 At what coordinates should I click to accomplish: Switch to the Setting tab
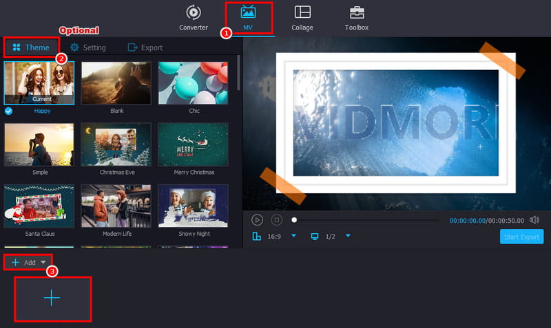pyautogui.click(x=88, y=47)
